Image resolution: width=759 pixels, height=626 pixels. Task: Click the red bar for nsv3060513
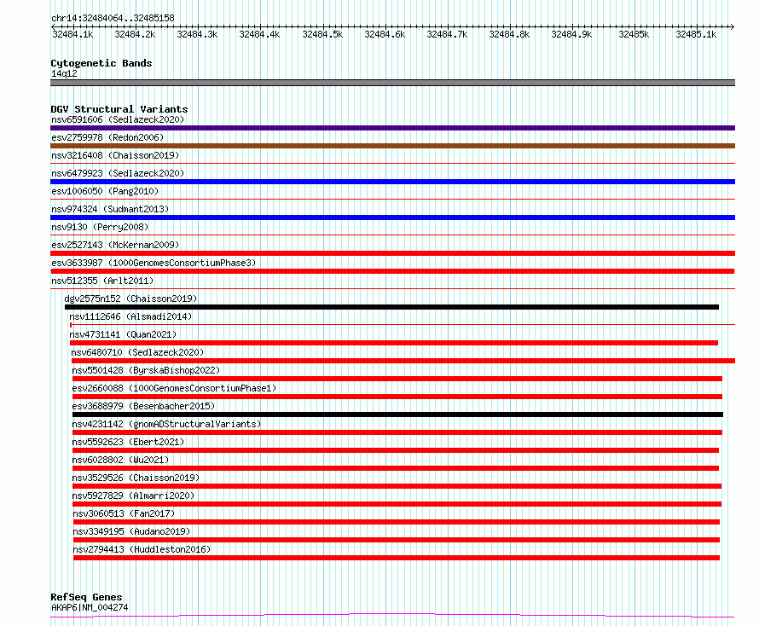click(397, 522)
